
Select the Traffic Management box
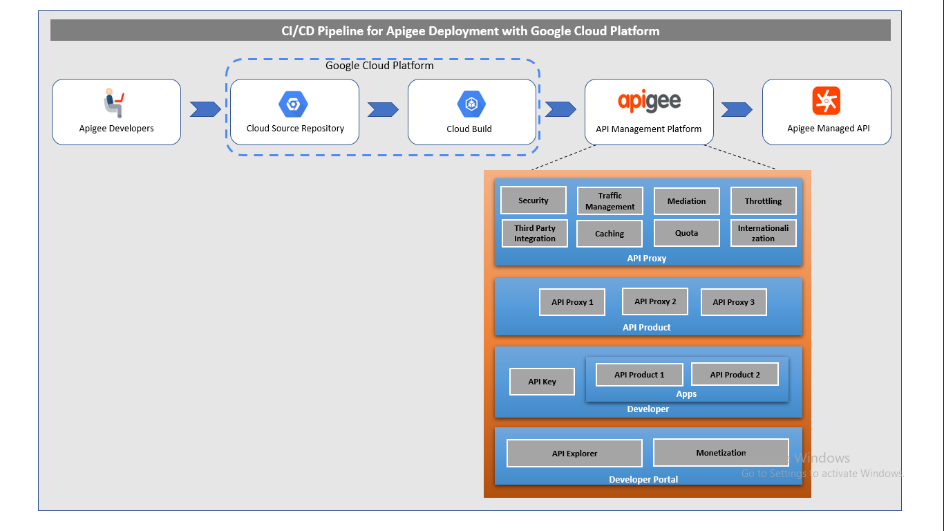click(610, 201)
